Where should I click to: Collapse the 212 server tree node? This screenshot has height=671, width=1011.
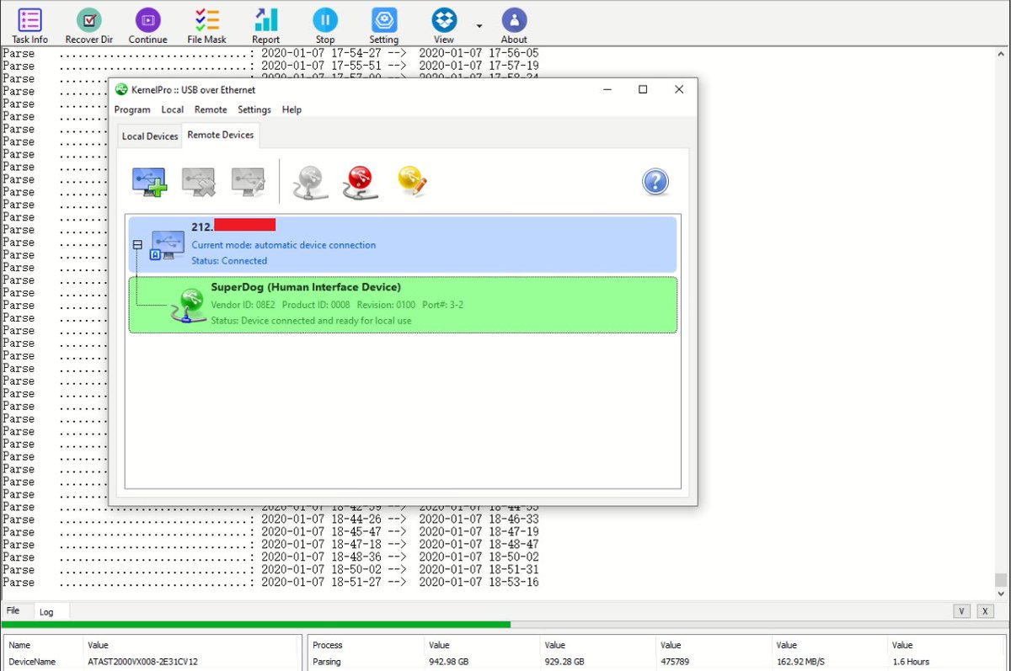point(137,245)
